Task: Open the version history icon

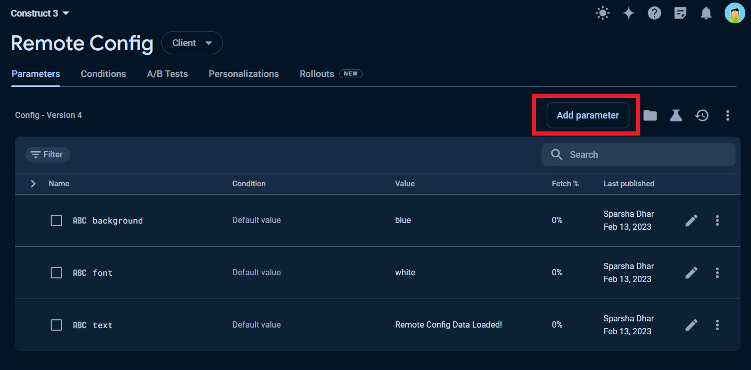Action: [702, 115]
